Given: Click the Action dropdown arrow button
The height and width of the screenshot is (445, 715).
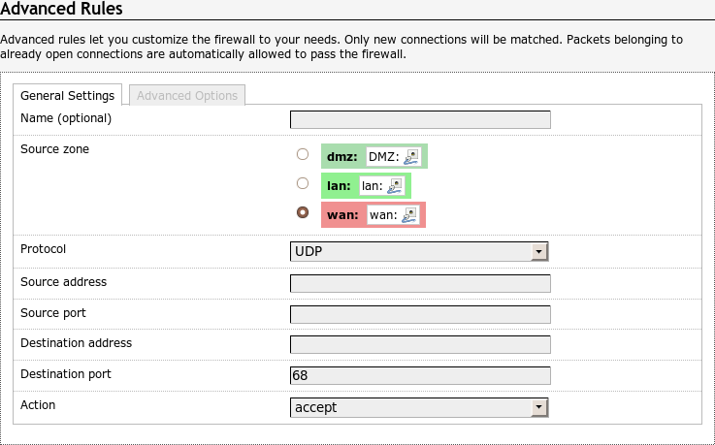Looking at the screenshot, I should (x=539, y=408).
